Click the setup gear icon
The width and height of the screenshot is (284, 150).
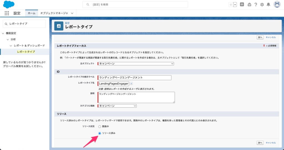[262, 5]
